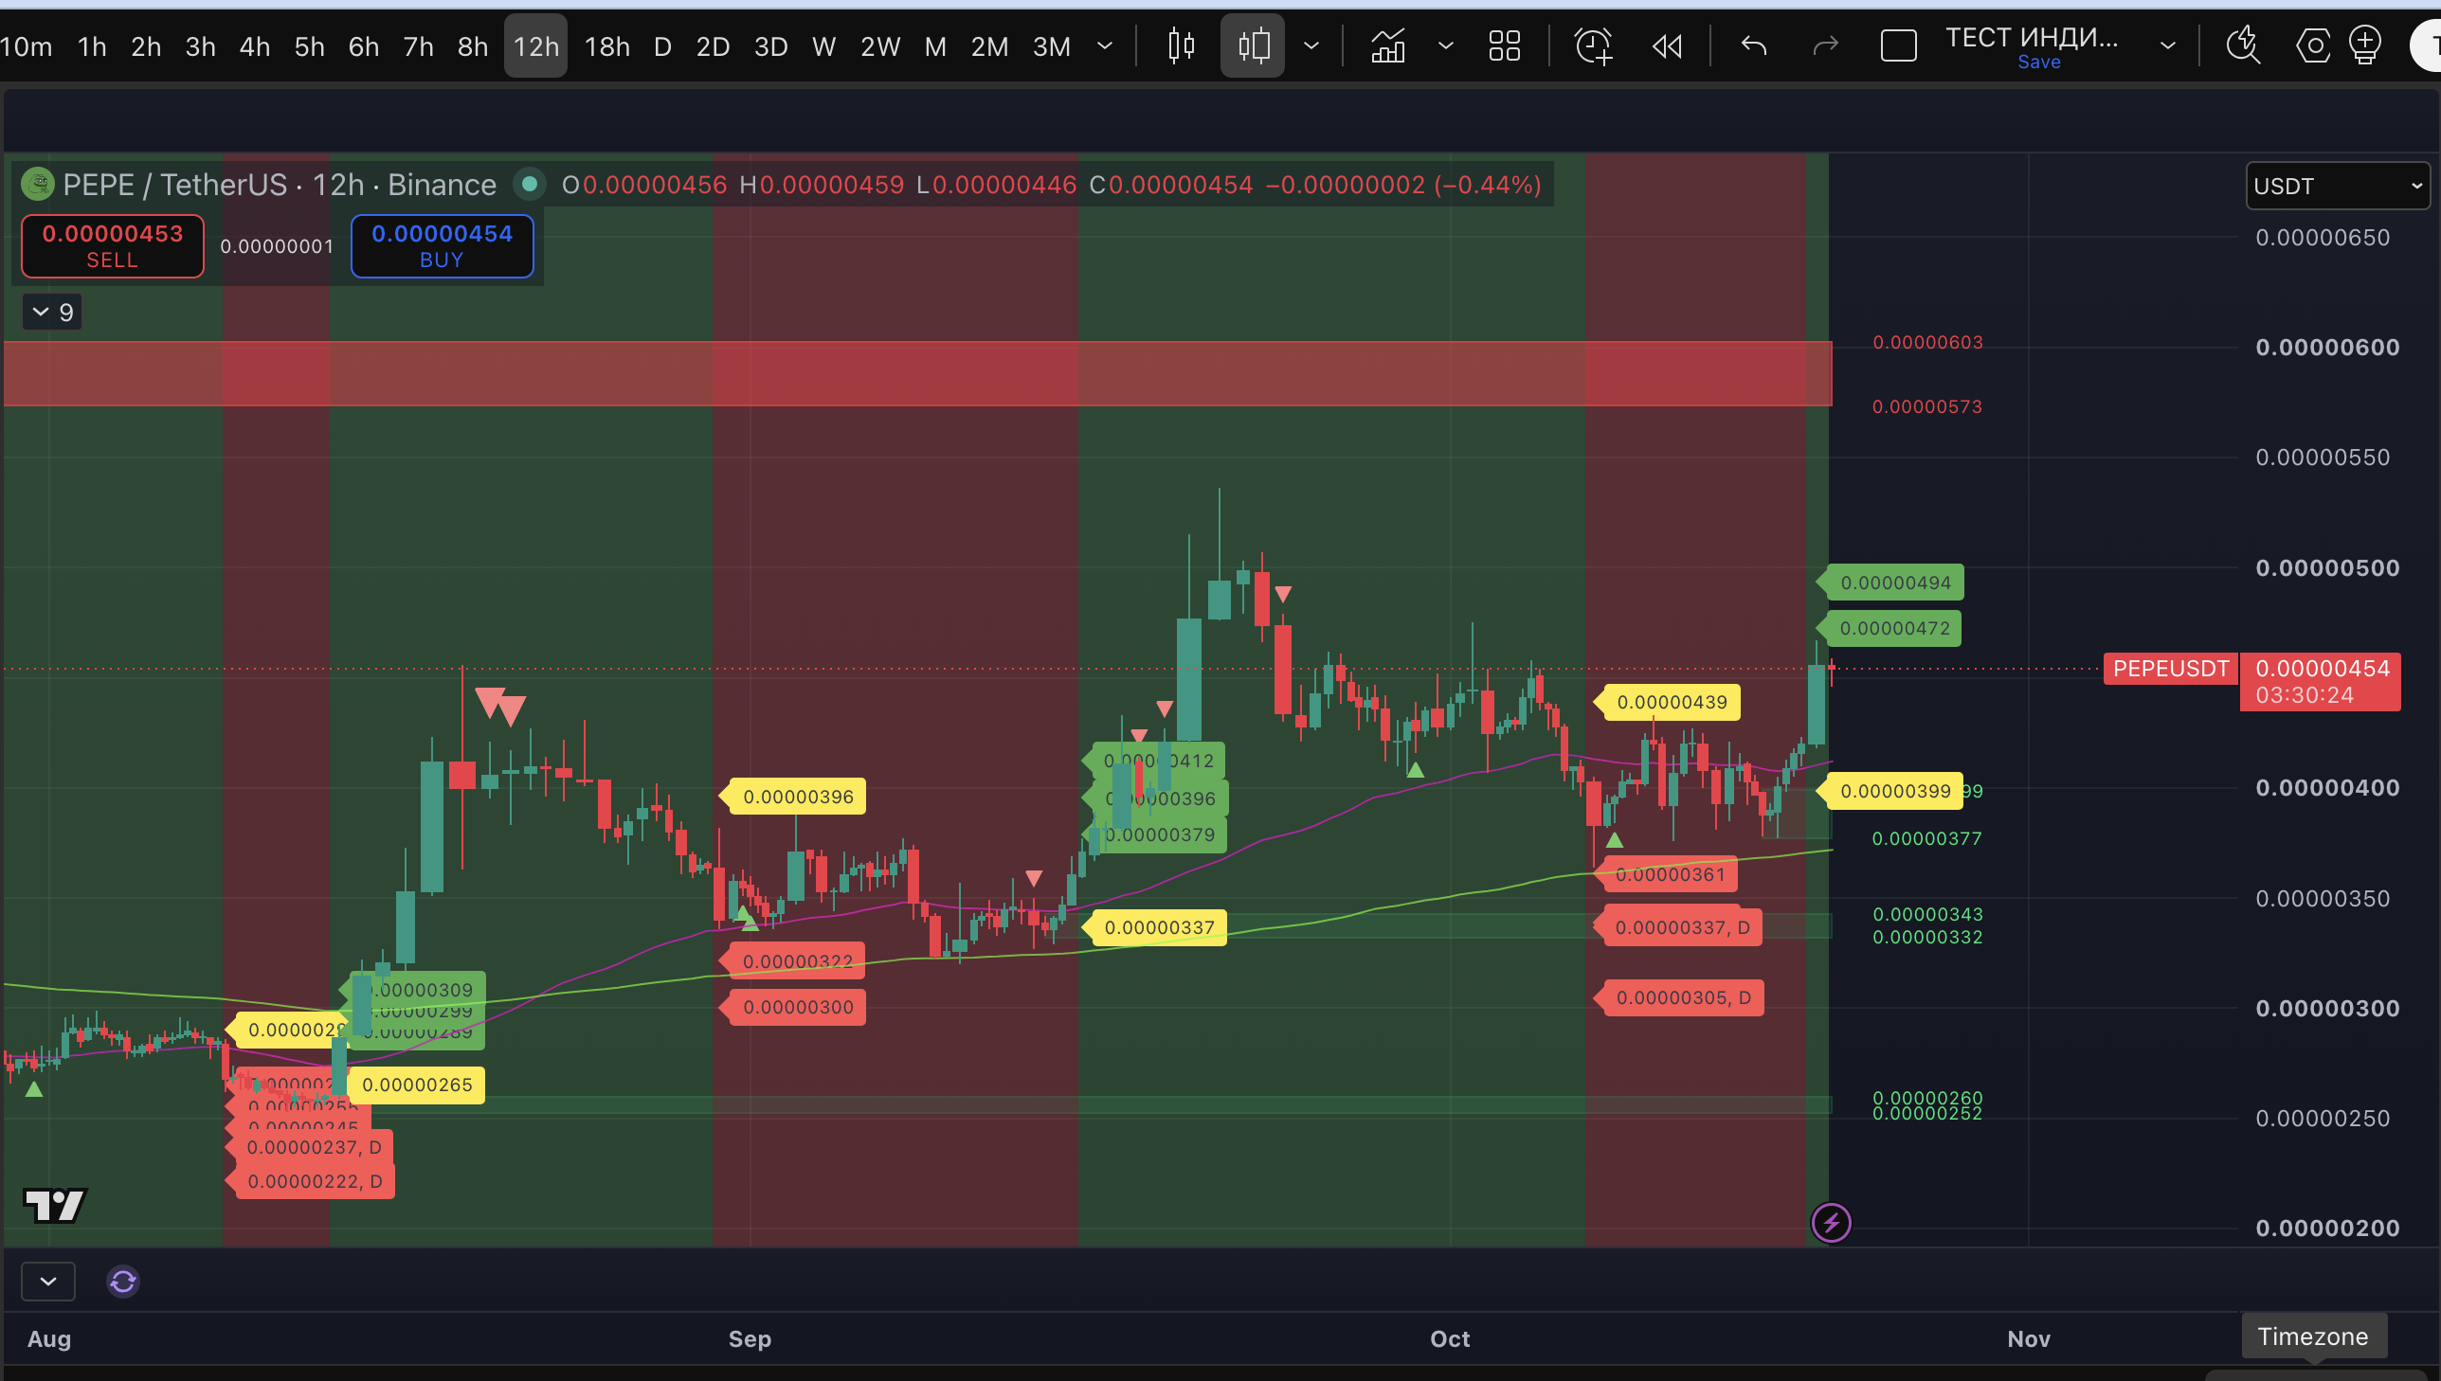Toggle the green market status dot

tap(530, 184)
